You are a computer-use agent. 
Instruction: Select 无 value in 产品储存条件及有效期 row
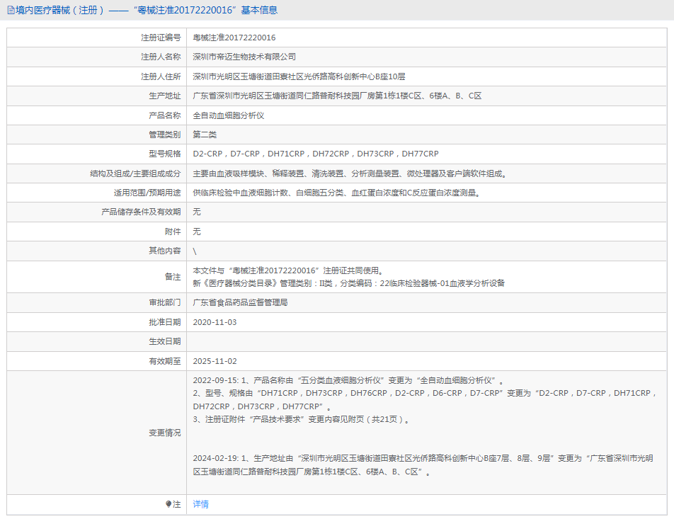pos(196,212)
